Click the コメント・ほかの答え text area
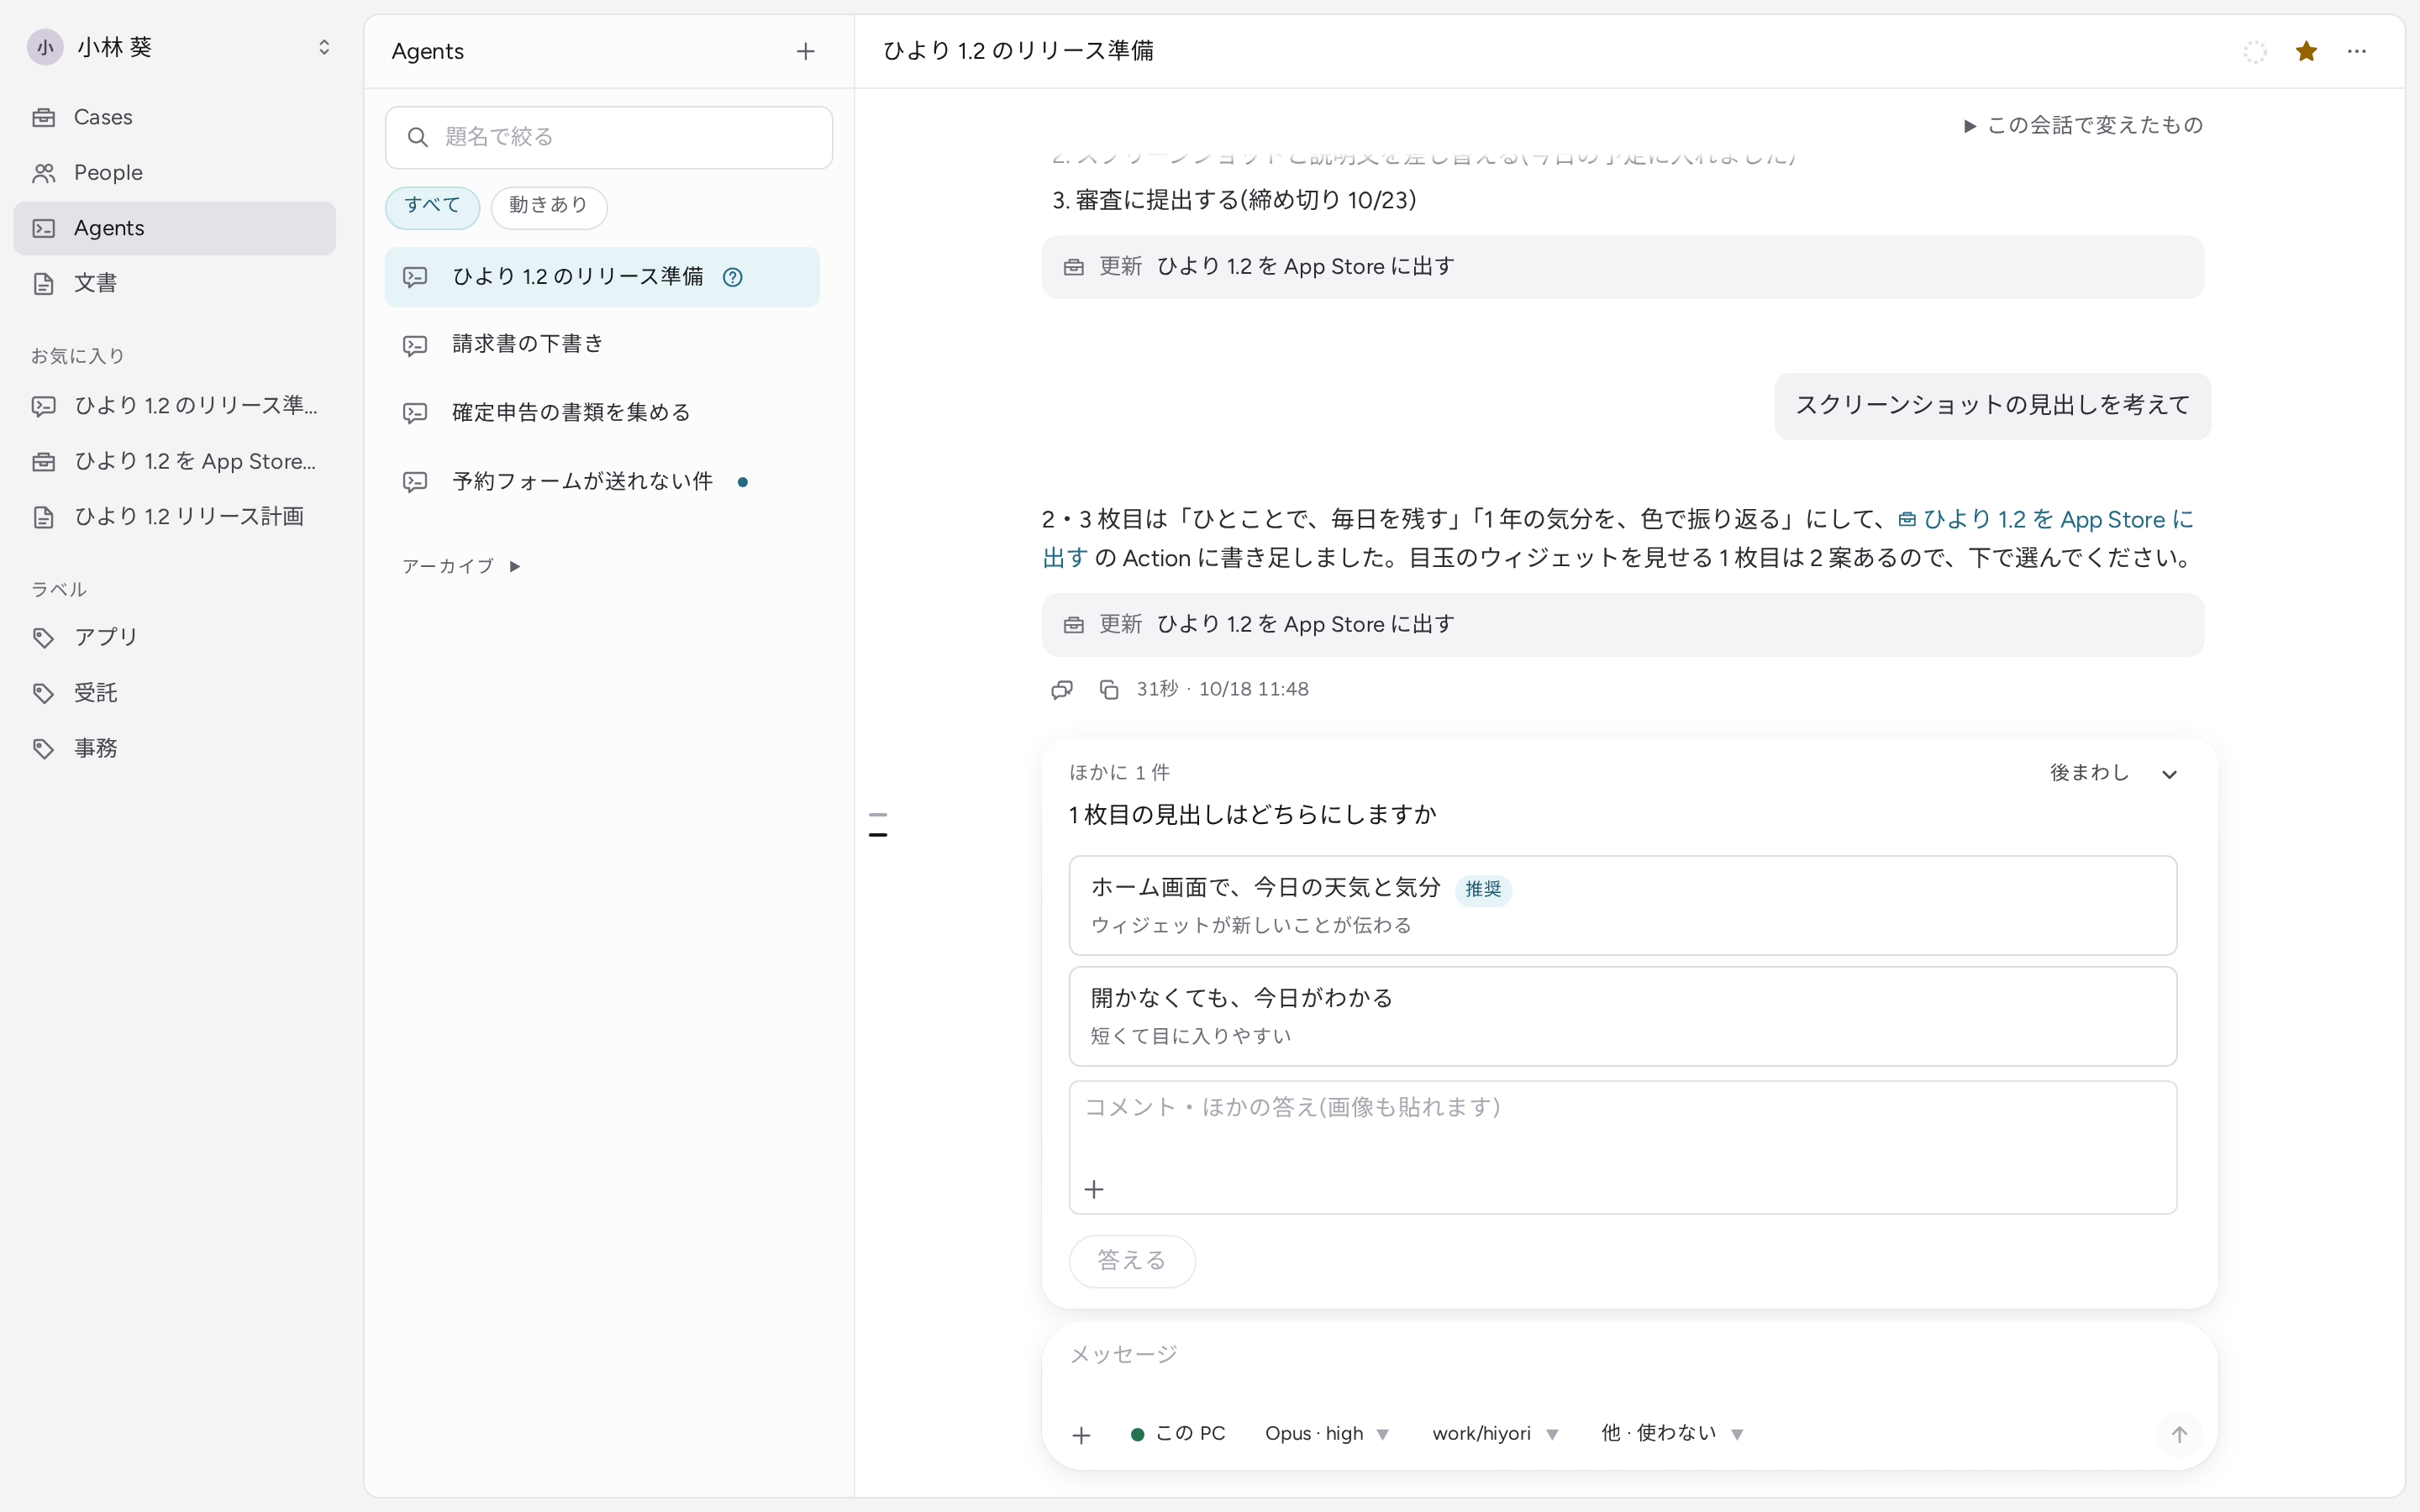 coord(1622,1147)
